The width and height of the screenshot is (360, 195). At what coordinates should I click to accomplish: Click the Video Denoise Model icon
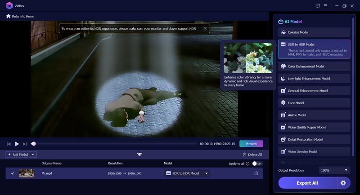pos(283,151)
